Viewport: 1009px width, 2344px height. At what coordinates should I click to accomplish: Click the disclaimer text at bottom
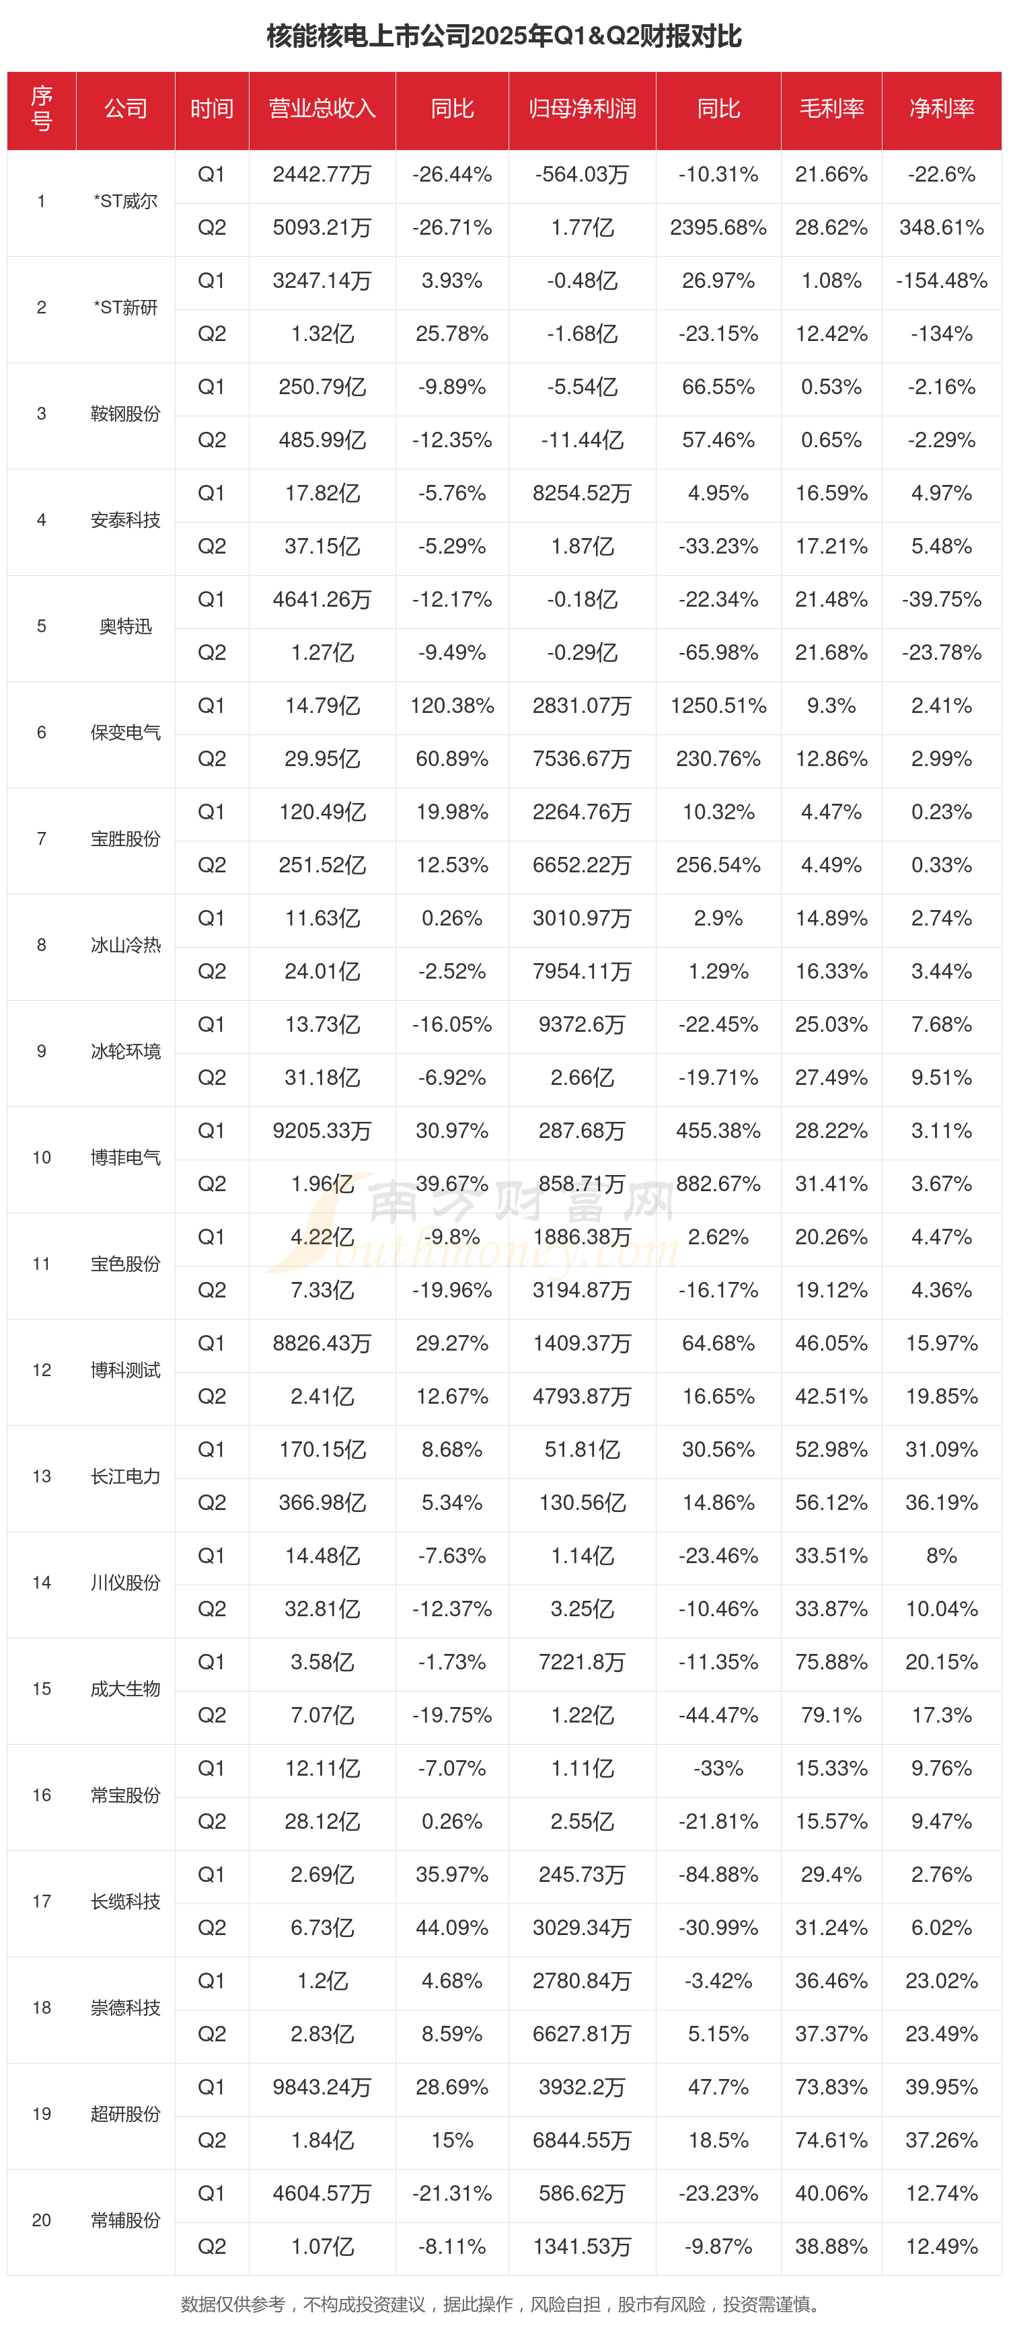point(503,2304)
